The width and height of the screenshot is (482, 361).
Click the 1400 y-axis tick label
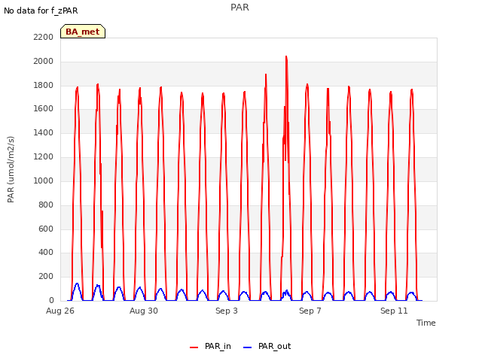point(44,132)
